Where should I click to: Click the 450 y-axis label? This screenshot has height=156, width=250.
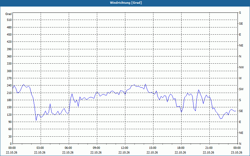pos(9,35)
